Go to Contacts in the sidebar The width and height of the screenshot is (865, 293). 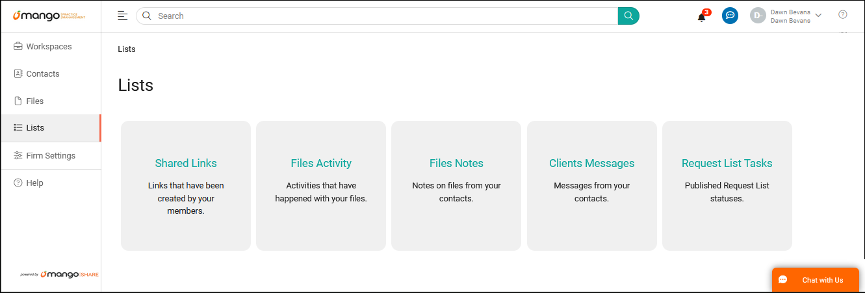43,74
